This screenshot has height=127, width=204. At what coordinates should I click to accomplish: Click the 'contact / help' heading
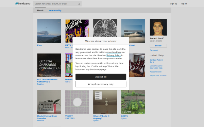coord(156,55)
